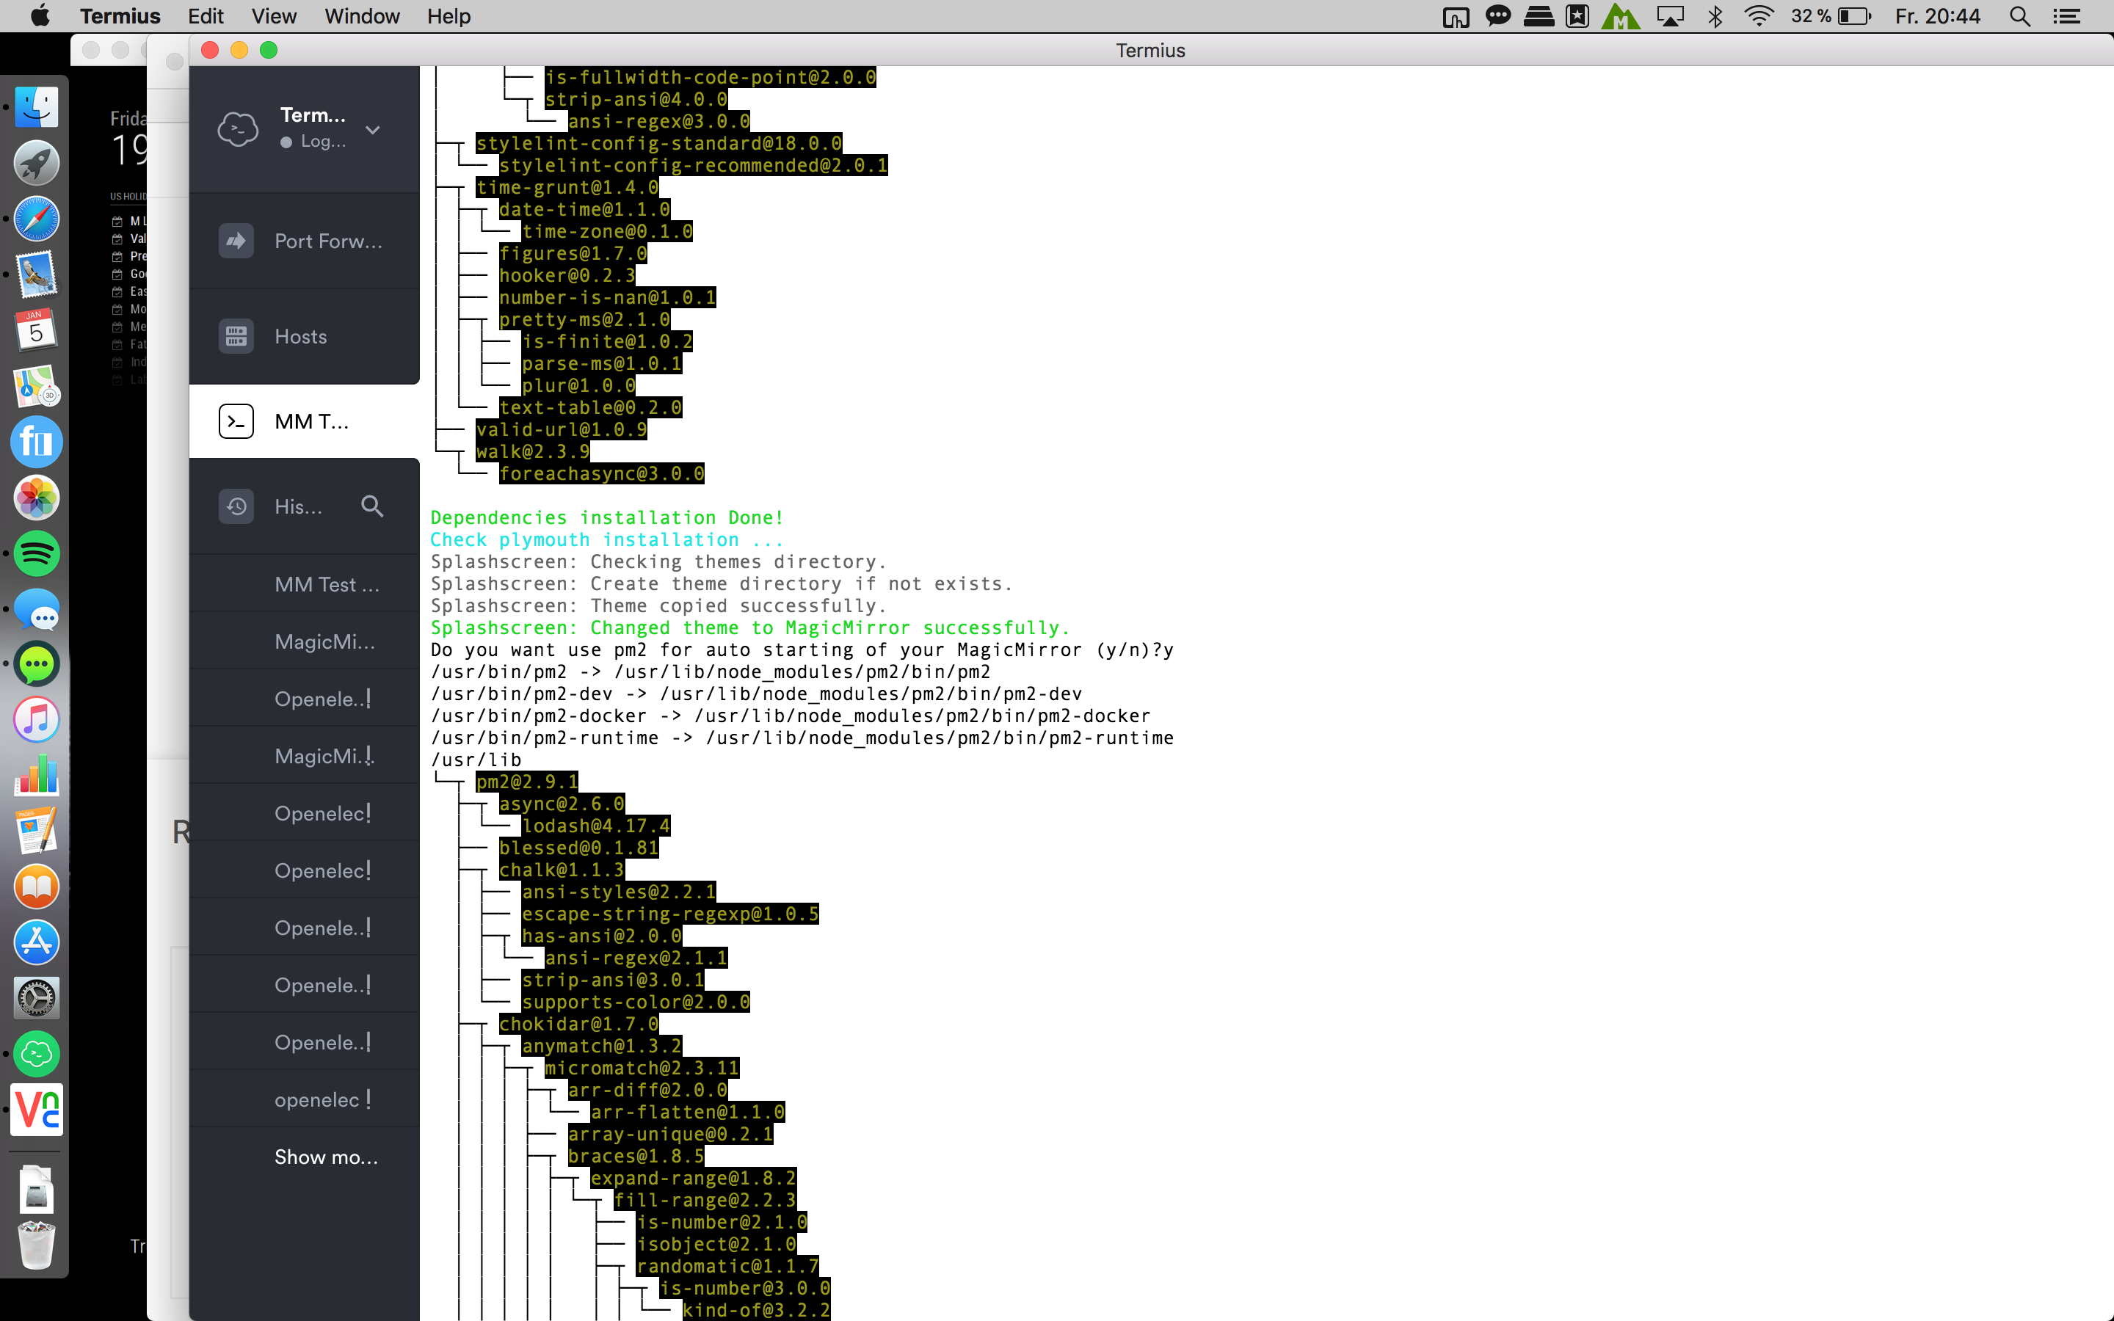Open MM Test history entry

[327, 584]
